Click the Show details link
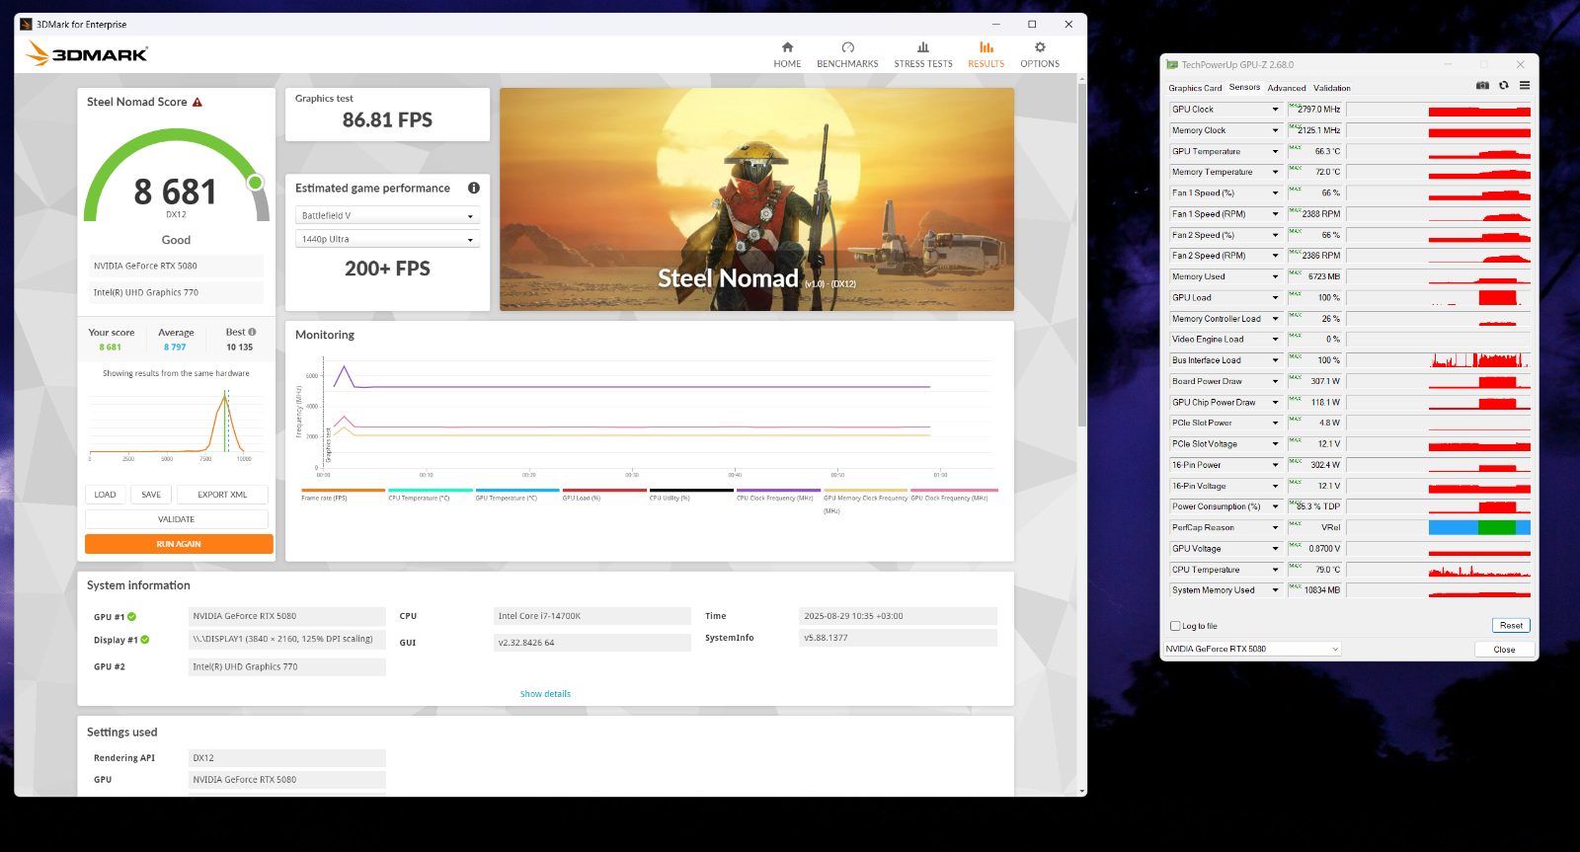This screenshot has width=1580, height=852. coord(545,694)
